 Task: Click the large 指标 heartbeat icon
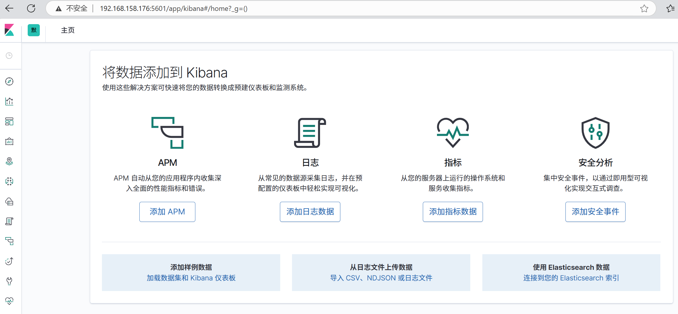tap(453, 133)
